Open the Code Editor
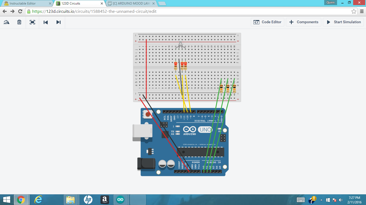 pyautogui.click(x=267, y=22)
